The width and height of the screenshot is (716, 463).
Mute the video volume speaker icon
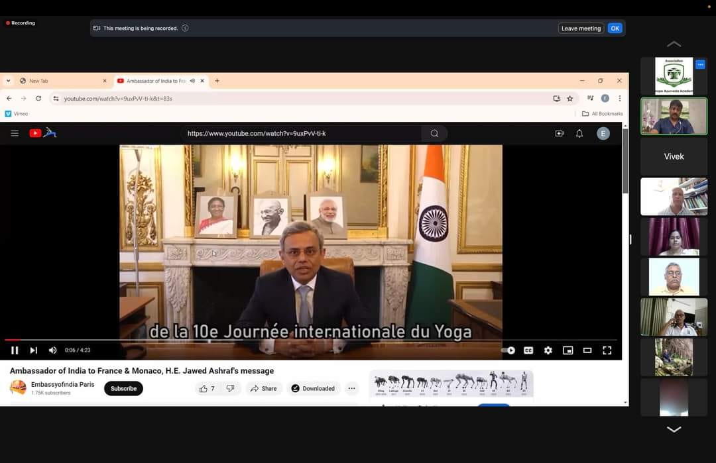point(52,350)
